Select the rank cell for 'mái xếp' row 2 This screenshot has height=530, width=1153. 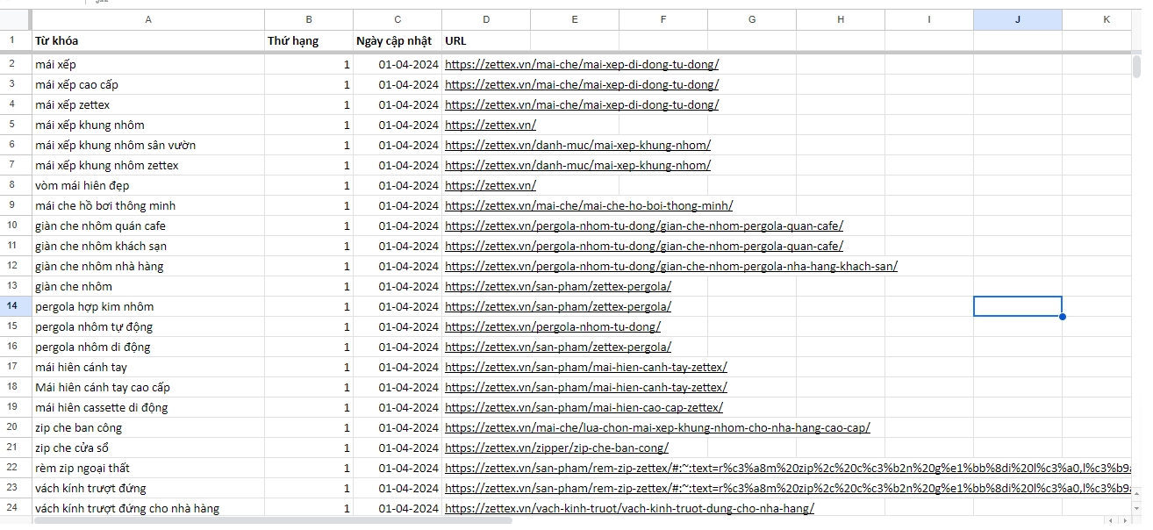click(309, 64)
